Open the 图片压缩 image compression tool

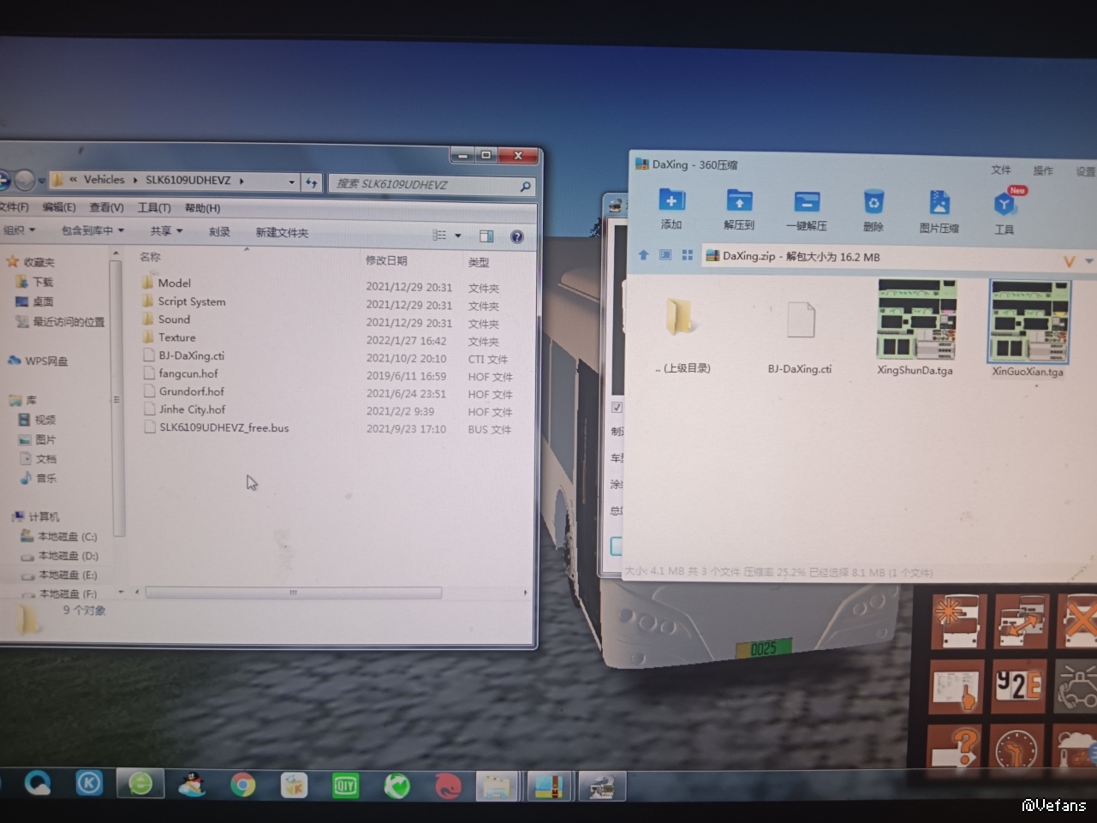pos(939,205)
